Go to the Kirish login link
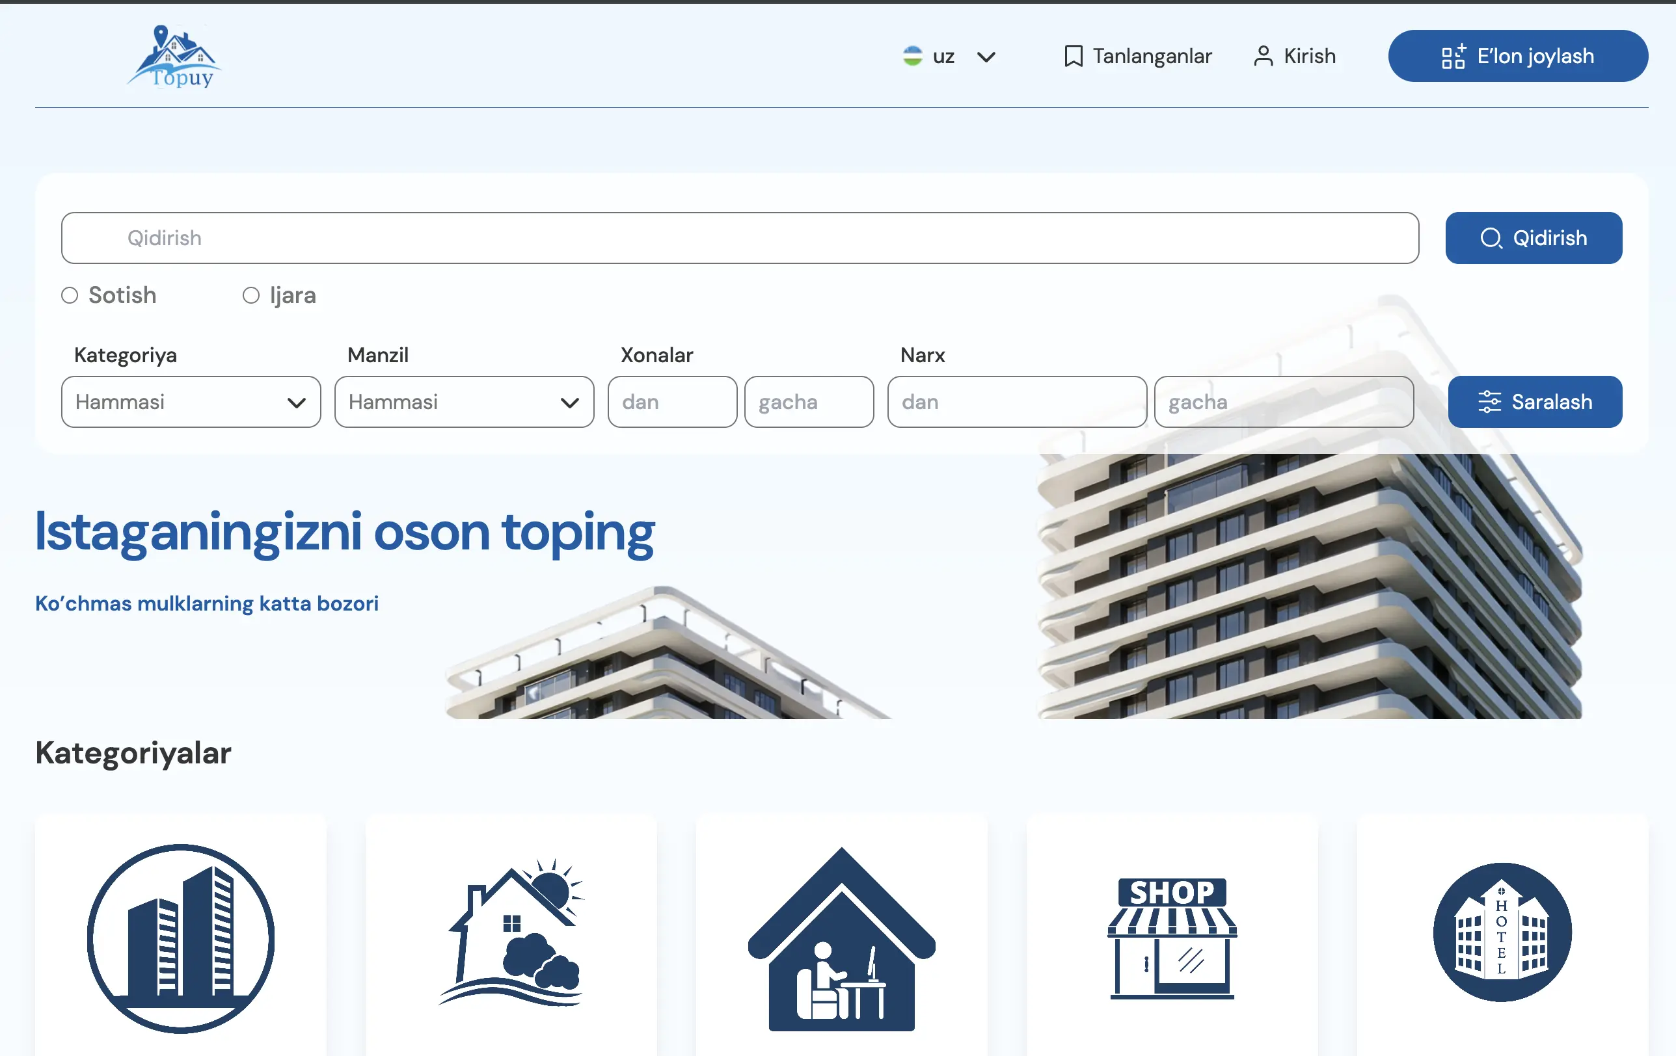1676x1056 pixels. click(1308, 56)
